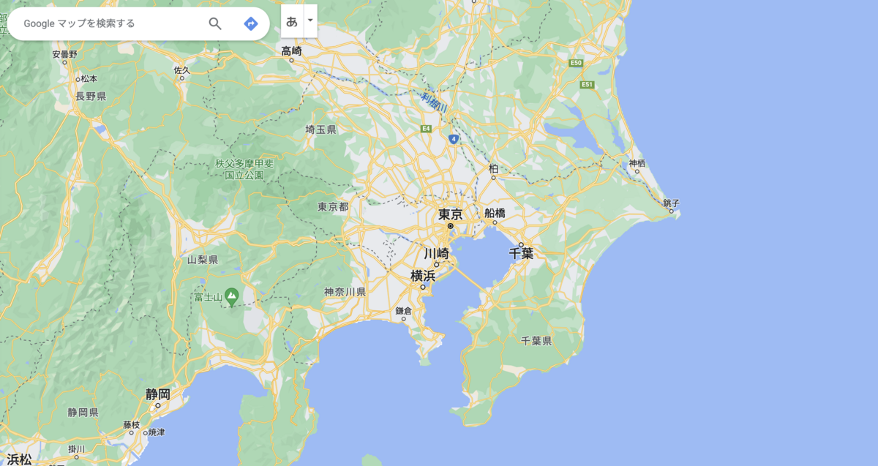878x466 pixels.
Task: Click the 長野県 prefecture label
Action: (91, 96)
